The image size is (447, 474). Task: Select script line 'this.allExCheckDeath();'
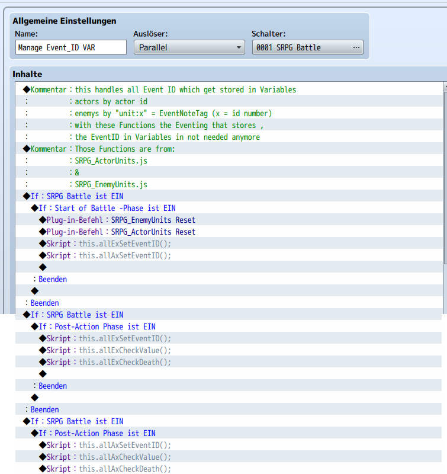click(x=229, y=362)
